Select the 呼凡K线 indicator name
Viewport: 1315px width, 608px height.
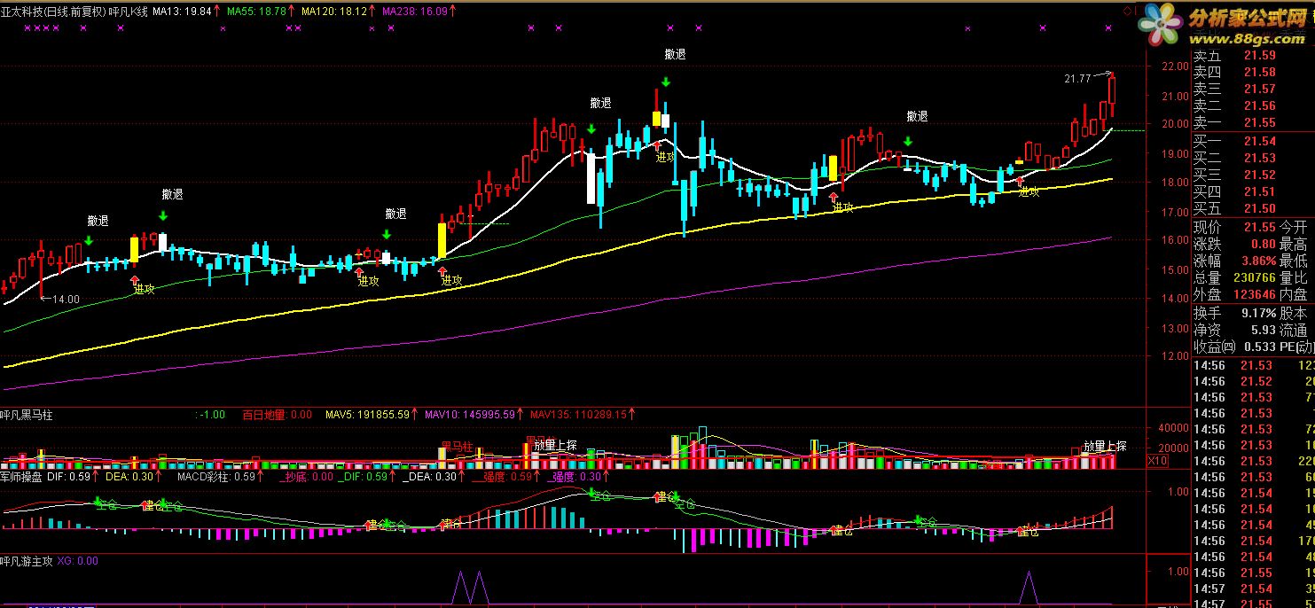pyautogui.click(x=128, y=12)
